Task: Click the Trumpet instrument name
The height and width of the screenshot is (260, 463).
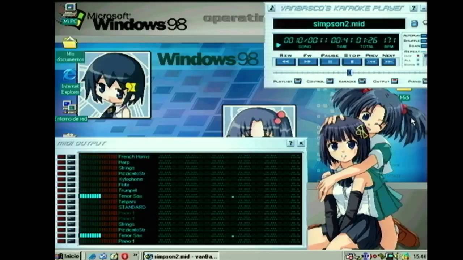Action: [127, 190]
